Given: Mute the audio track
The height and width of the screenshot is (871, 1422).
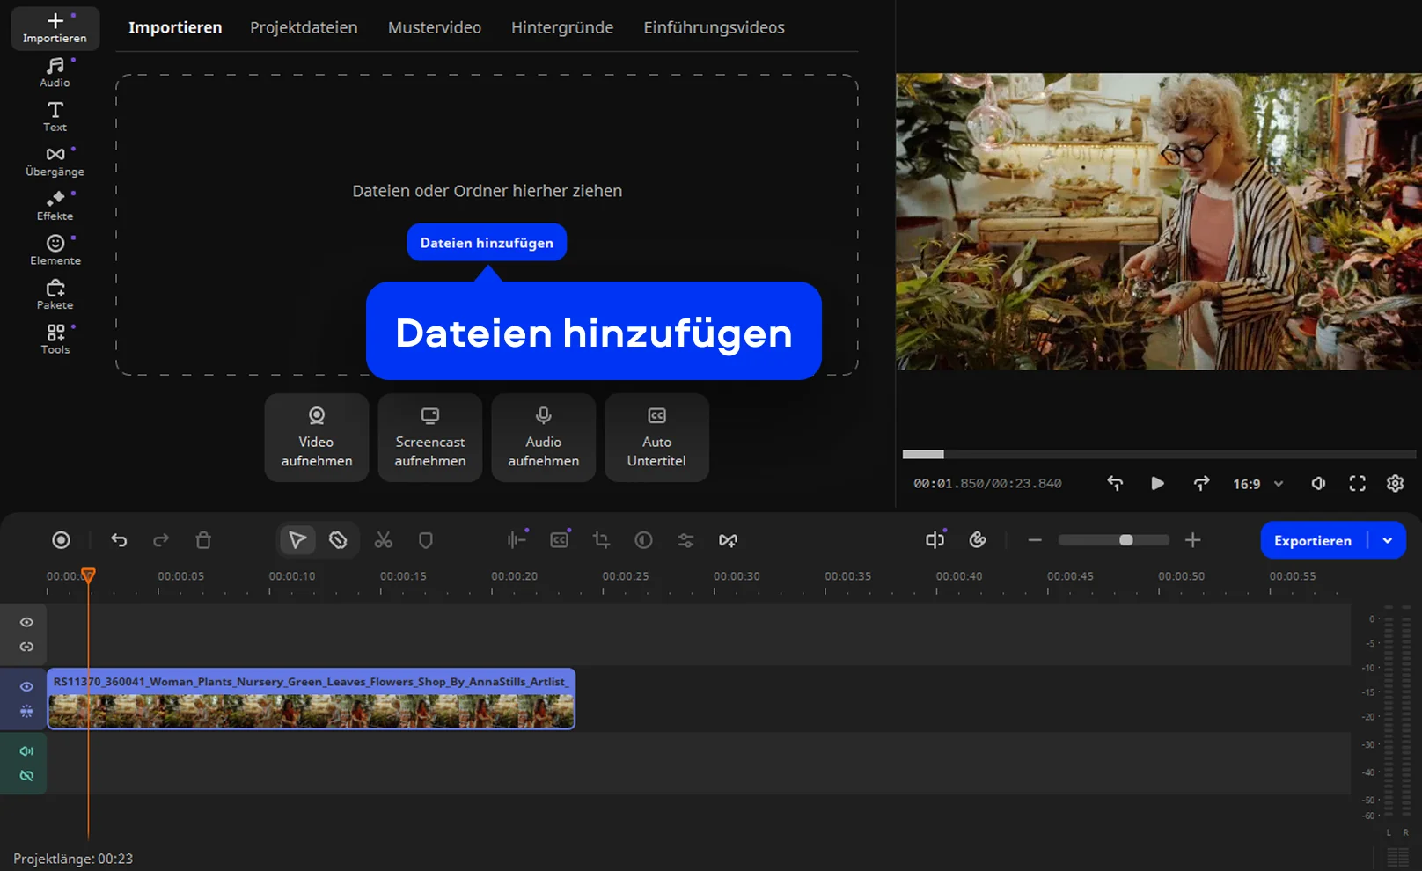Looking at the screenshot, I should point(26,751).
